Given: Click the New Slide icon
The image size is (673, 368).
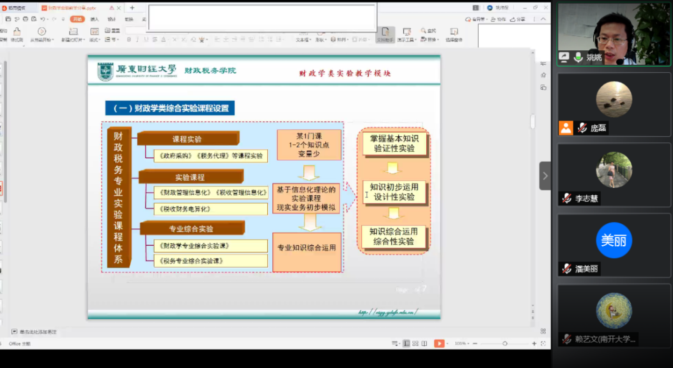Looking at the screenshot, I should coord(73,32).
